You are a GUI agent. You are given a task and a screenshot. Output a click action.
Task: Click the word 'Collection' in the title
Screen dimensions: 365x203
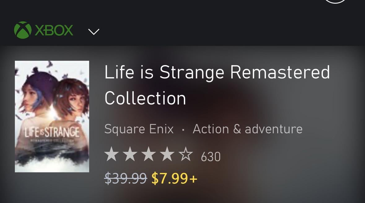[145, 98]
